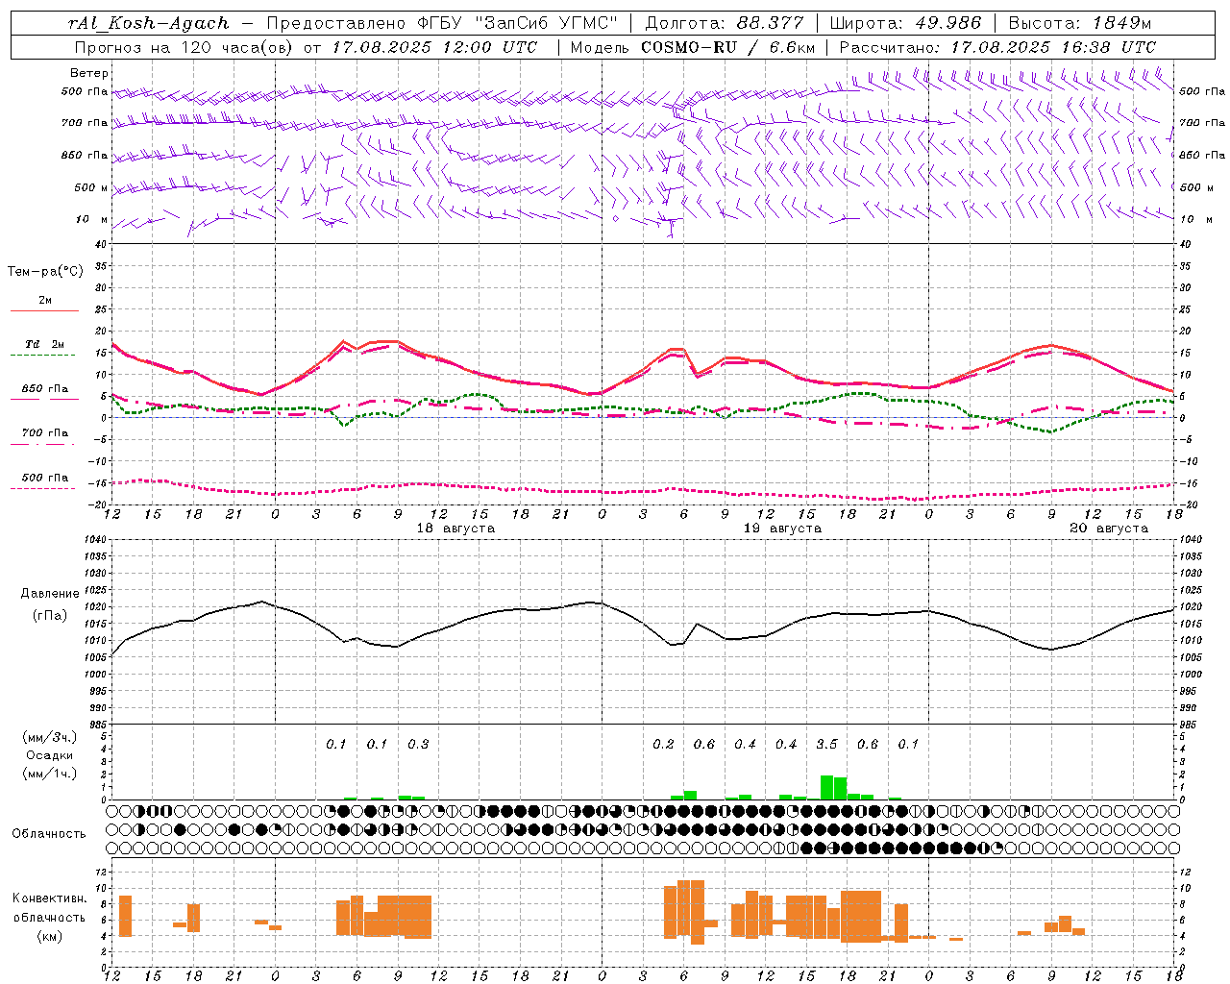Click the (мм/3ч.) precipitation unit label
This screenshot has height=984, width=1230.
coord(50,737)
